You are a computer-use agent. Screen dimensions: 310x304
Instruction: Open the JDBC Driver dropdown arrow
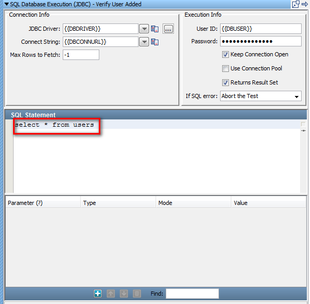pos(144,29)
